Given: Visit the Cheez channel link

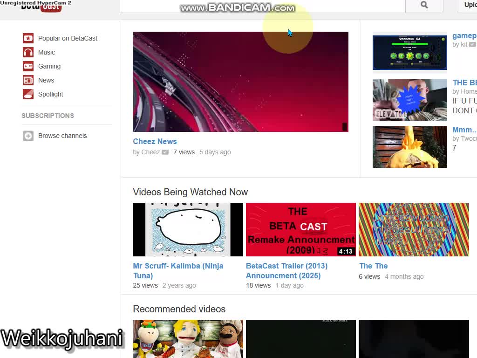Looking at the screenshot, I should coord(150,152).
